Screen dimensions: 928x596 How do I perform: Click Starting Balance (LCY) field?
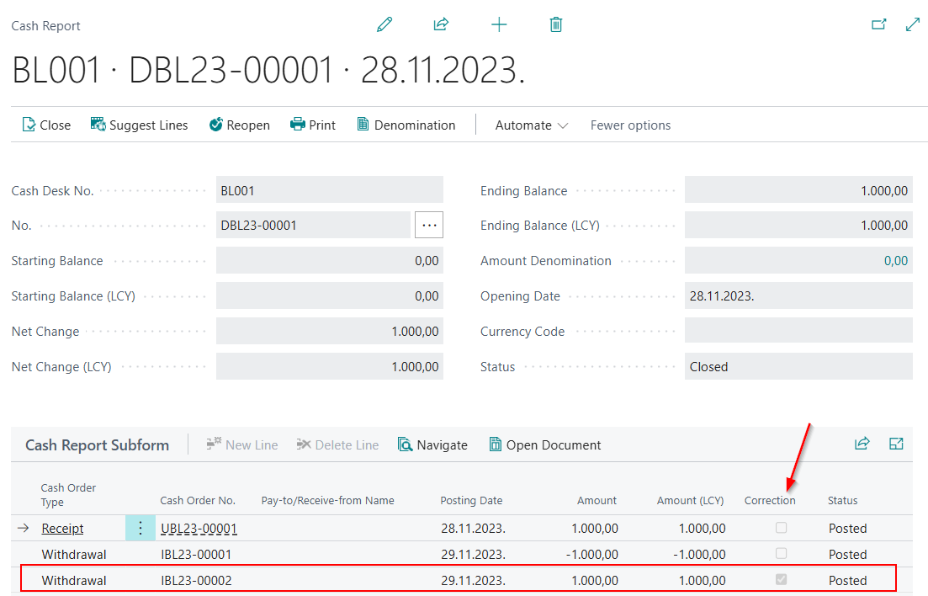(x=330, y=295)
